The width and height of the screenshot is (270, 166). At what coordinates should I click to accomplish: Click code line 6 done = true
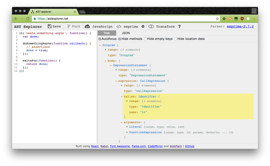point(37,50)
